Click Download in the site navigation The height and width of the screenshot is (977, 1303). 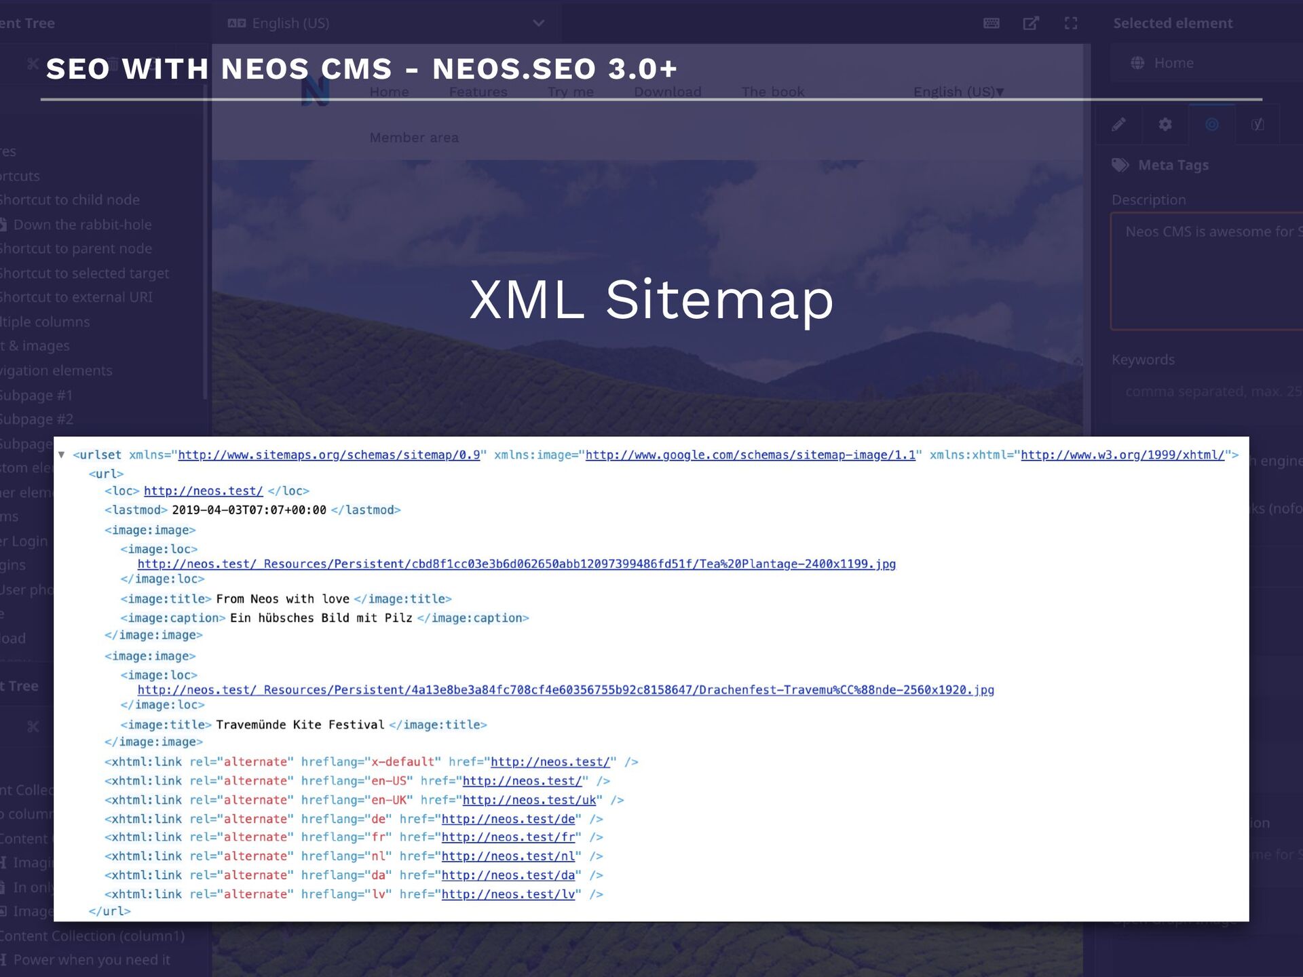667,92
